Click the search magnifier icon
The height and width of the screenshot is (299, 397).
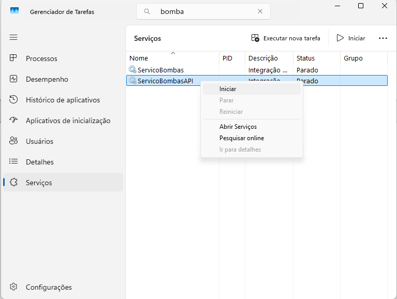click(x=147, y=11)
